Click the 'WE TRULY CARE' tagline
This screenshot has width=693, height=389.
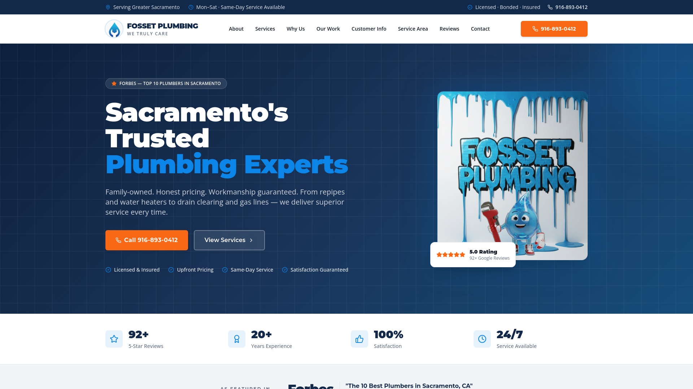coord(148,34)
